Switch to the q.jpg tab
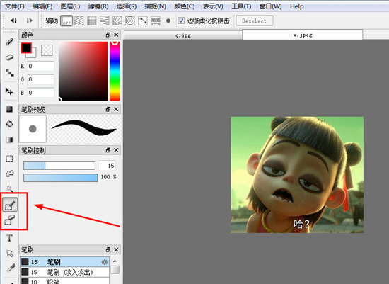The height and width of the screenshot is (284, 389). pos(183,35)
